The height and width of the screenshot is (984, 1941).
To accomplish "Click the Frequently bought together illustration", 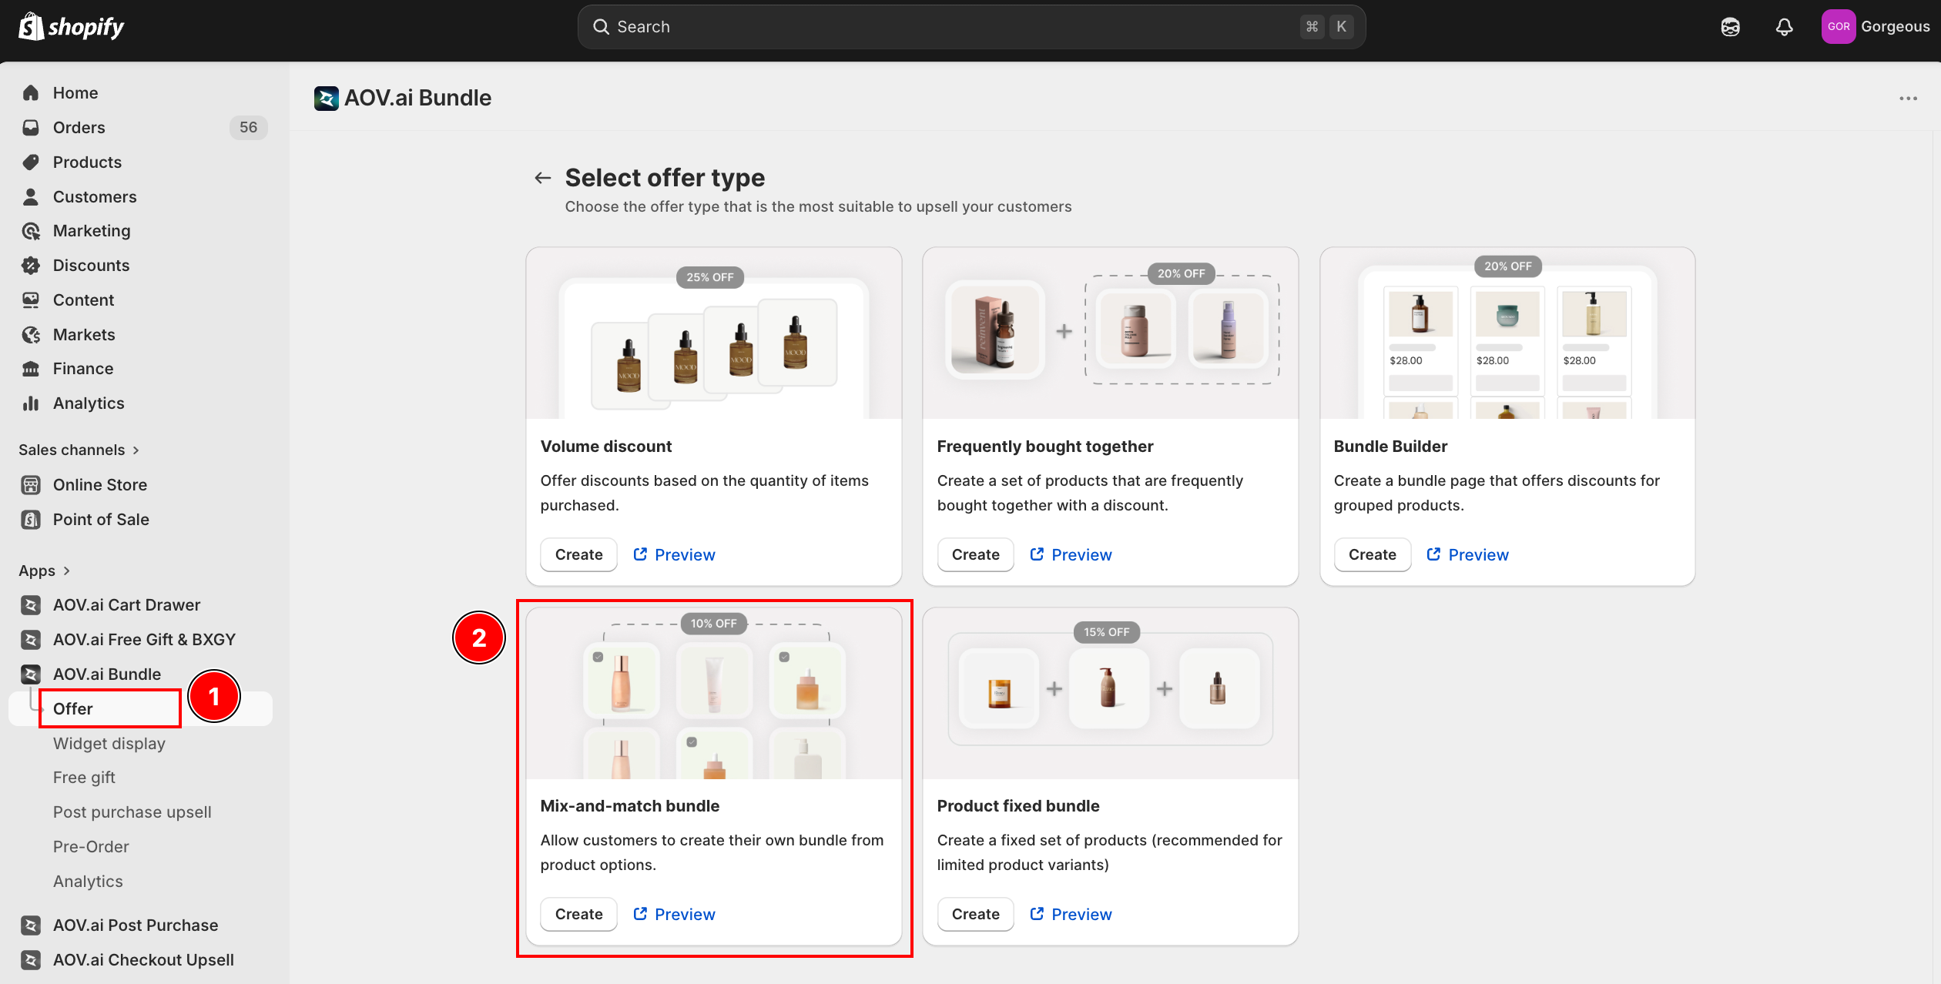I will click(1110, 333).
